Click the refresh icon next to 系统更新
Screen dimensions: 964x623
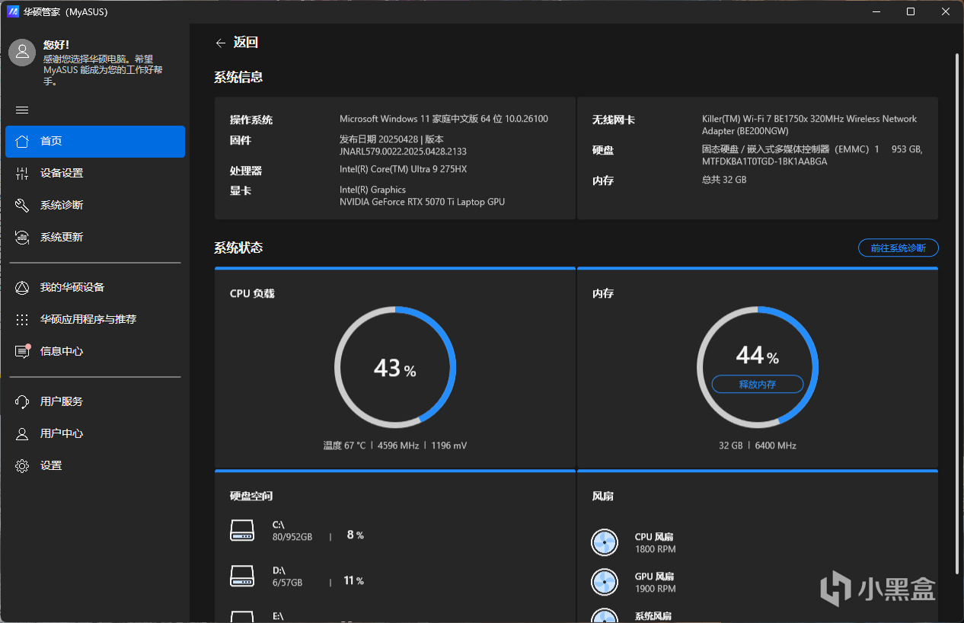coord(22,237)
